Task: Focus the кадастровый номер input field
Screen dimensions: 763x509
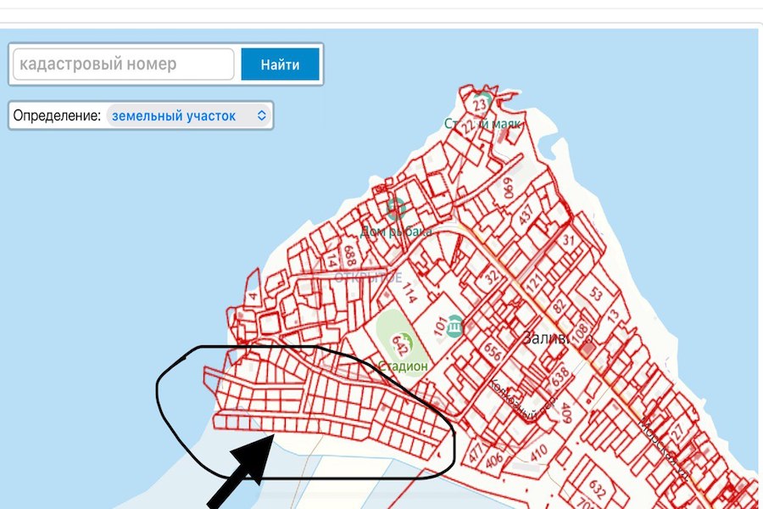Action: click(x=124, y=64)
